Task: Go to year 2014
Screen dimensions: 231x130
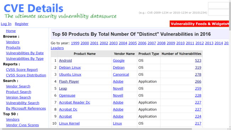Action: point(219,43)
